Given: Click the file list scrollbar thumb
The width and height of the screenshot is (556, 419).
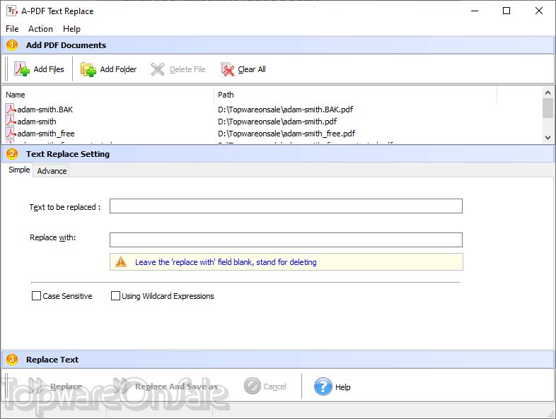Looking at the screenshot, I should click(x=548, y=108).
